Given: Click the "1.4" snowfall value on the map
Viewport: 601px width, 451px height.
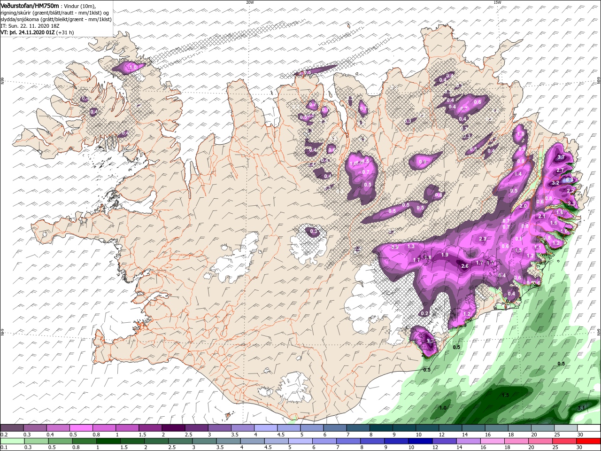Looking at the screenshot, I should [518, 174].
